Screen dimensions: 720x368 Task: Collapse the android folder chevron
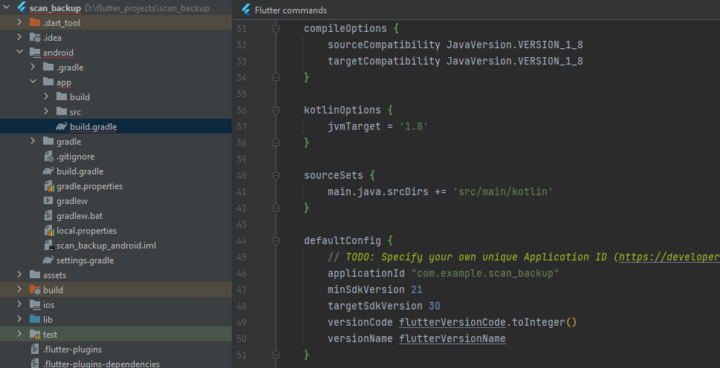(19, 52)
